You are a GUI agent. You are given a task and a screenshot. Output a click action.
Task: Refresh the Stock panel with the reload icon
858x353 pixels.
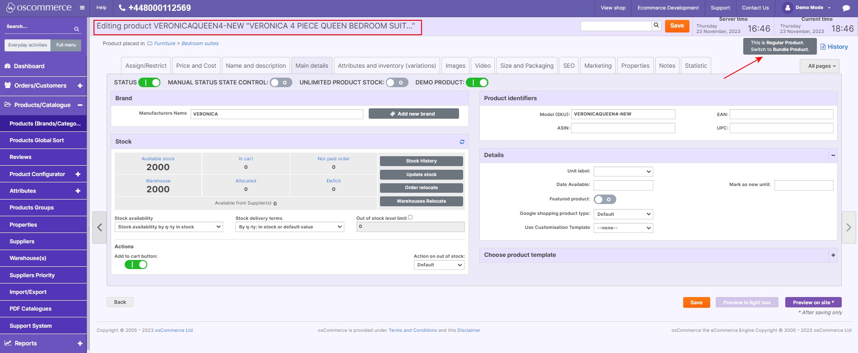click(x=462, y=142)
